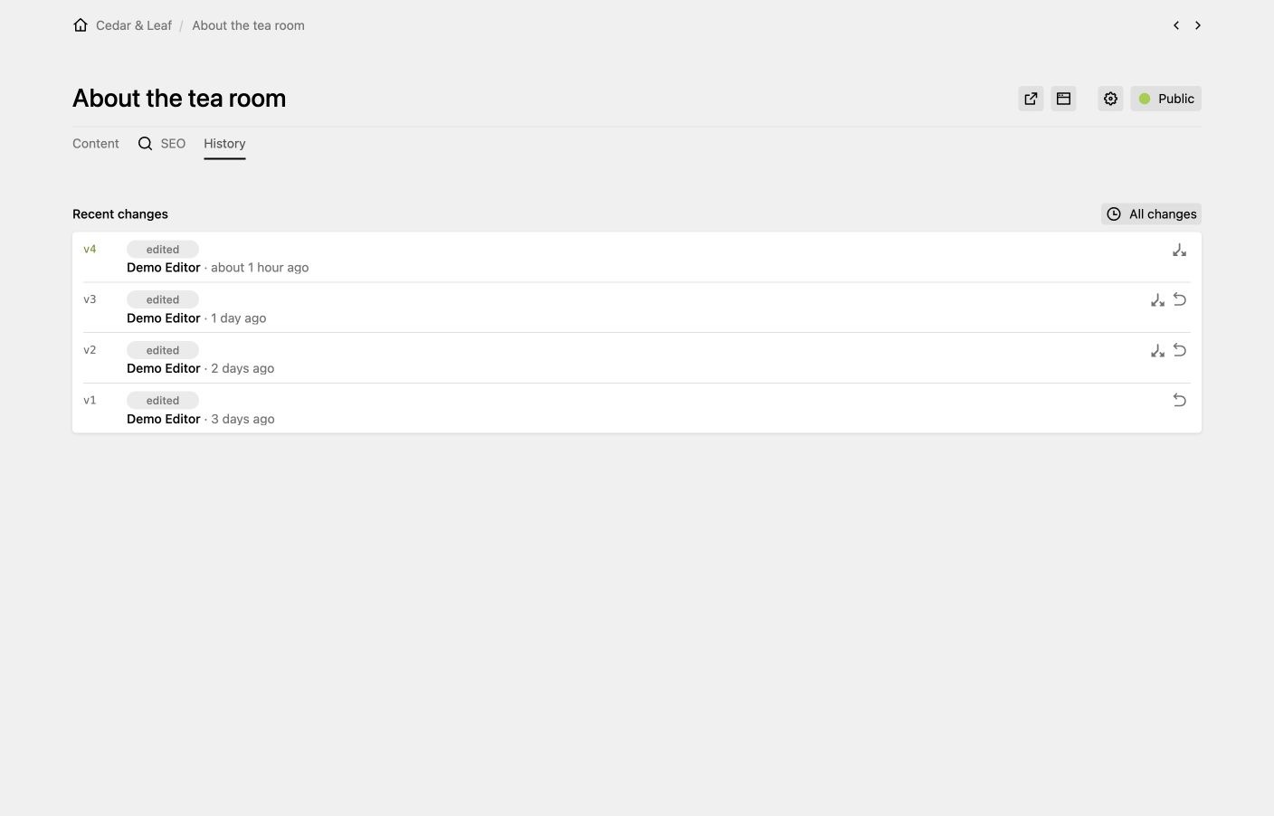1274x816 pixels.
Task: Click the home icon in breadcrumb
Action: click(81, 25)
